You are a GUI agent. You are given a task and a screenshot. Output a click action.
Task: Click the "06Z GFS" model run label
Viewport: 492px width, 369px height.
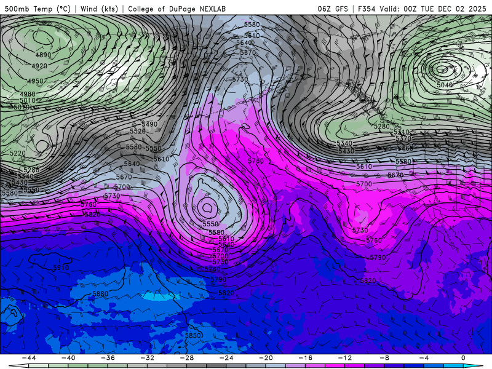333,9
